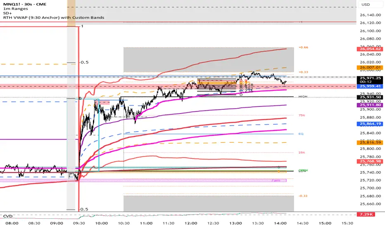Click the 14:30 time axis label

coord(302,223)
